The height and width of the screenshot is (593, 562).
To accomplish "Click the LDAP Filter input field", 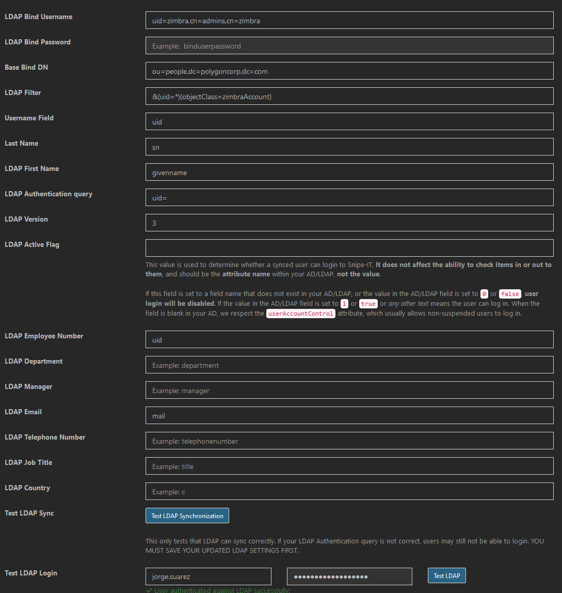I will point(349,96).
